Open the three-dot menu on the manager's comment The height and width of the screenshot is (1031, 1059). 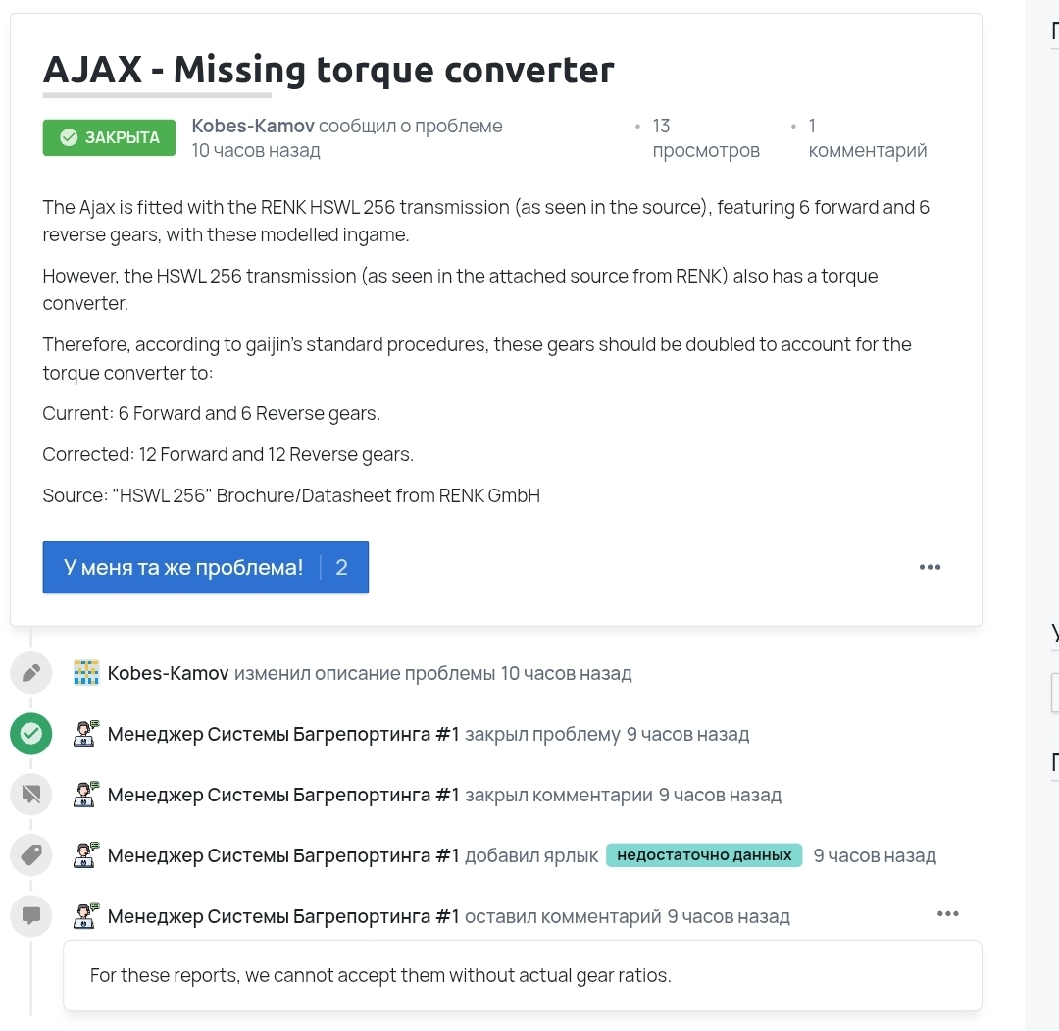click(x=947, y=913)
